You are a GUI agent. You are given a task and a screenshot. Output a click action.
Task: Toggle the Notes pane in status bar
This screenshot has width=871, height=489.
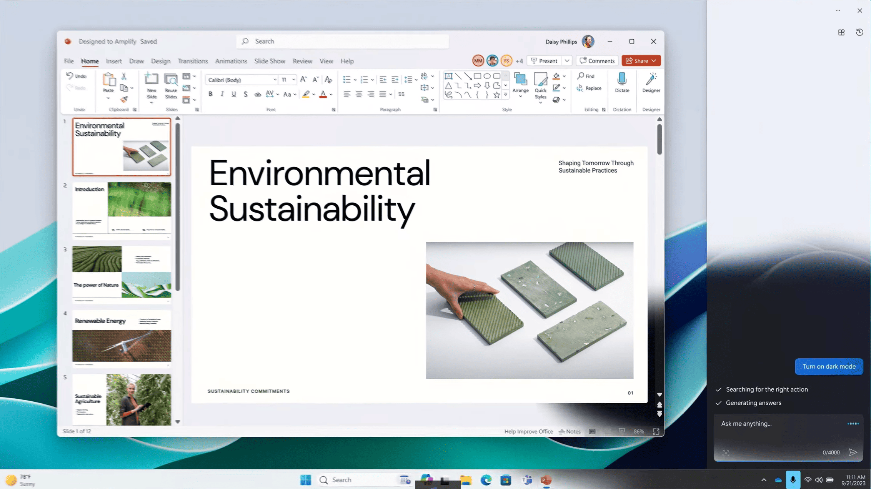[570, 431]
